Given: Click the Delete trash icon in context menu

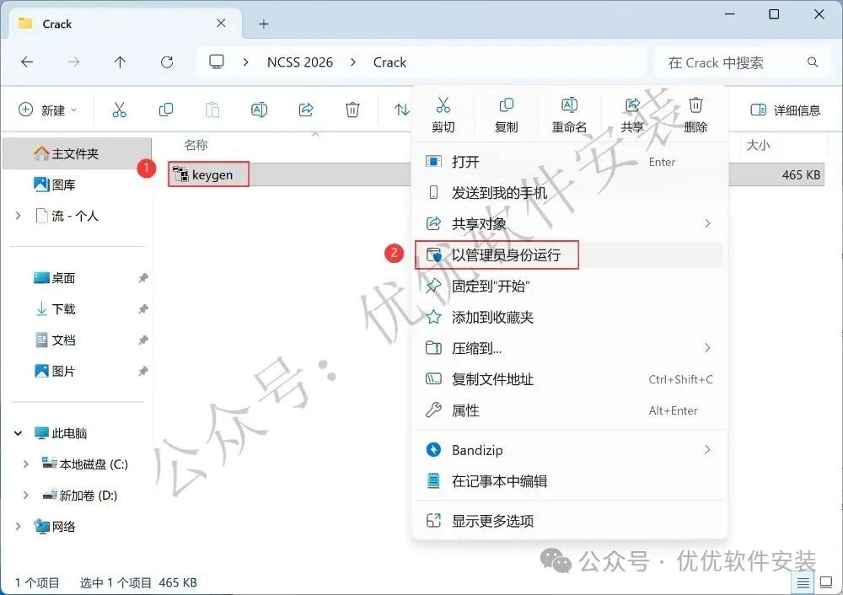Looking at the screenshot, I should pyautogui.click(x=695, y=105).
